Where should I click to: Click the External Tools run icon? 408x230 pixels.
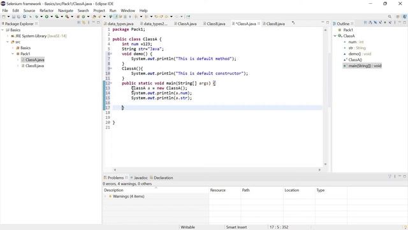pos(67,17)
